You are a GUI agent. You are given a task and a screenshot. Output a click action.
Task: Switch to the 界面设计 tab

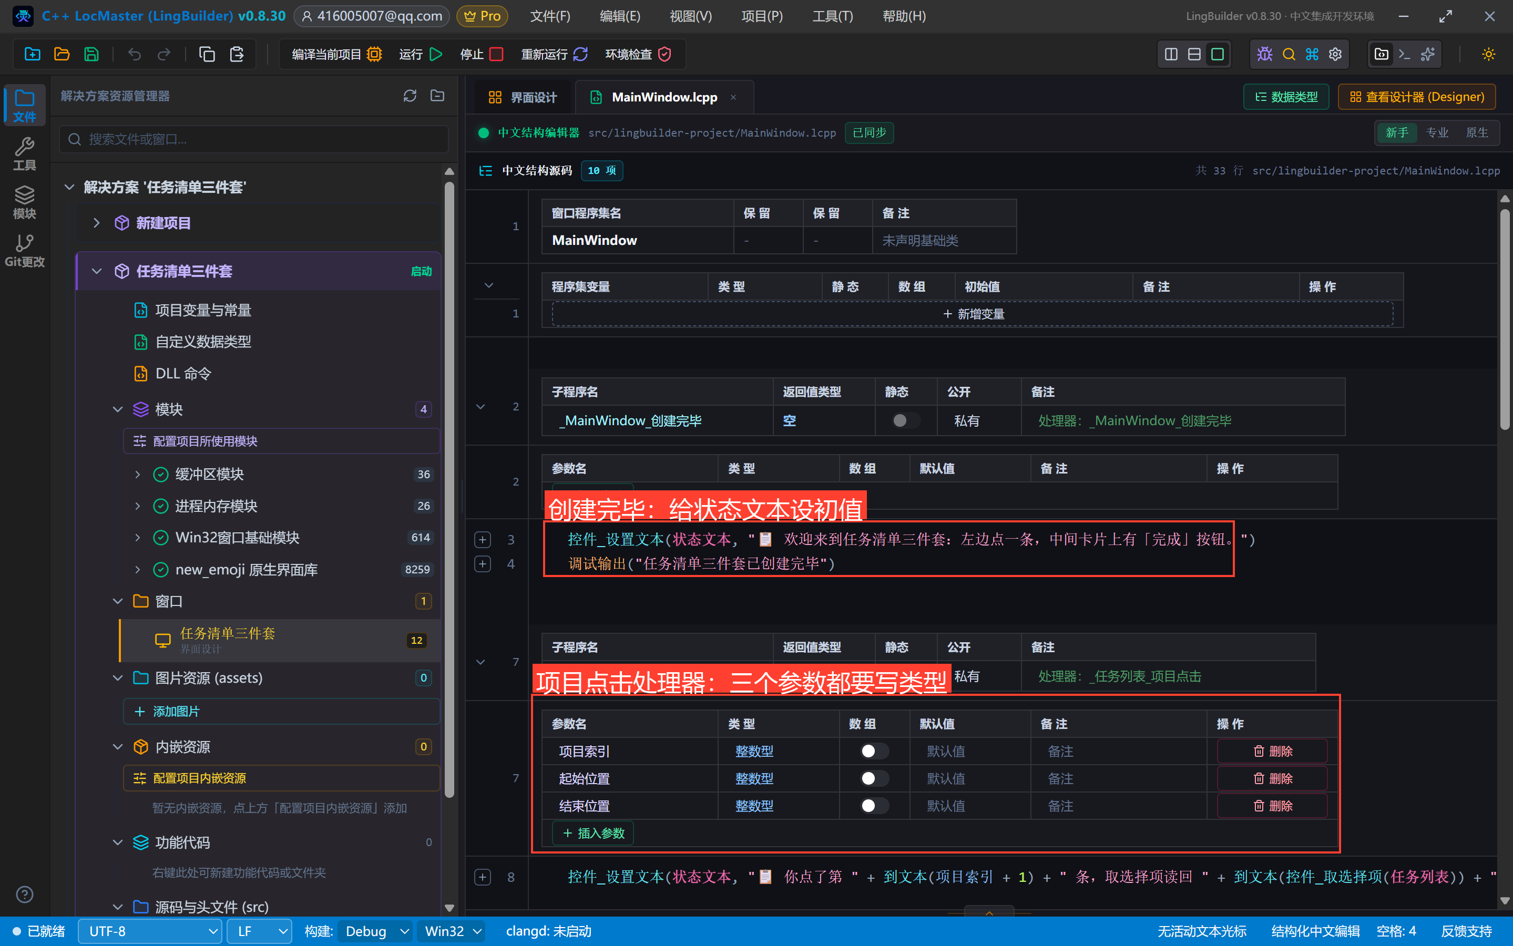(523, 97)
